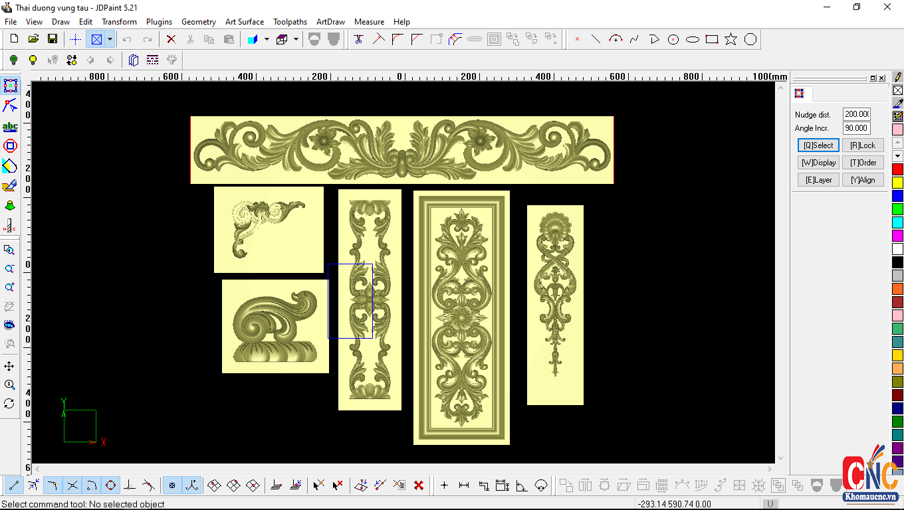Viewport: 904px width, 510px height.
Task: Select the polygon drawing tool
Action: pos(750,39)
